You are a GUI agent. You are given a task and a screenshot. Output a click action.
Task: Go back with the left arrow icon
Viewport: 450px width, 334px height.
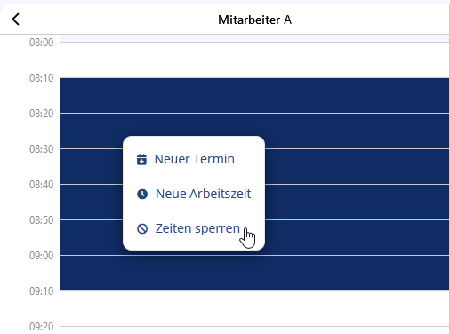click(16, 20)
